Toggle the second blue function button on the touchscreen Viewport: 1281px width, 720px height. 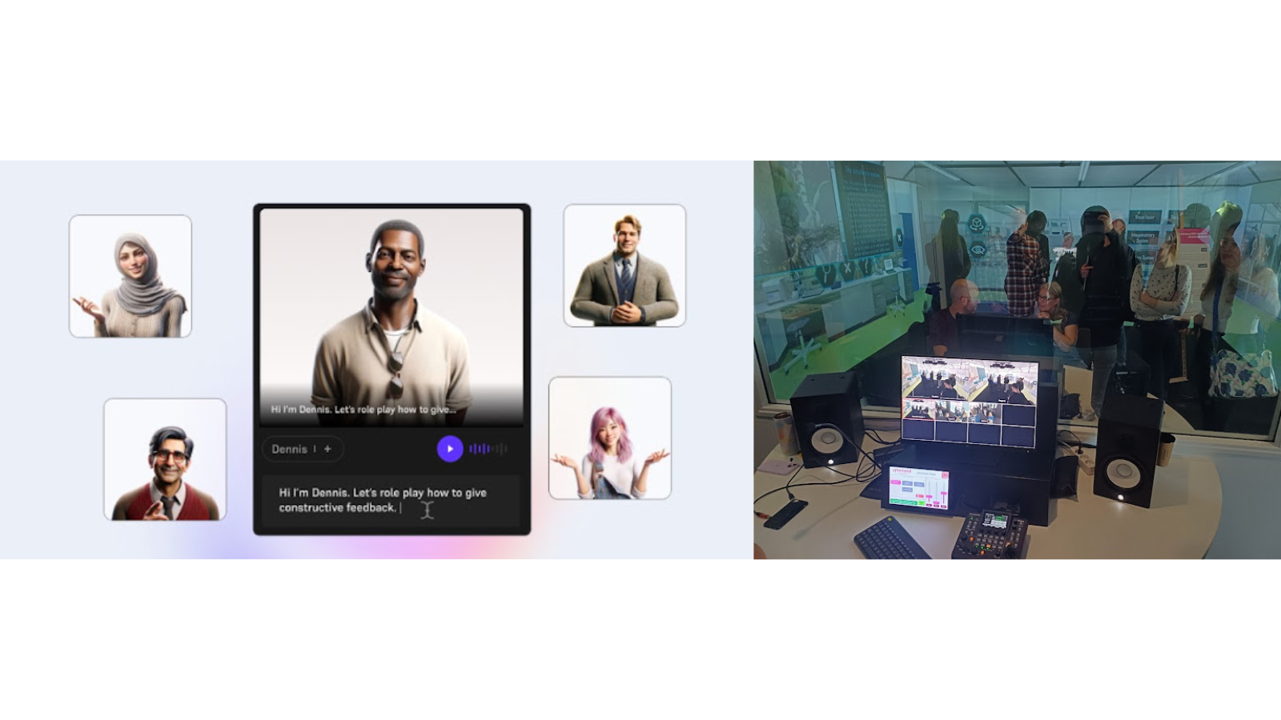click(x=919, y=485)
